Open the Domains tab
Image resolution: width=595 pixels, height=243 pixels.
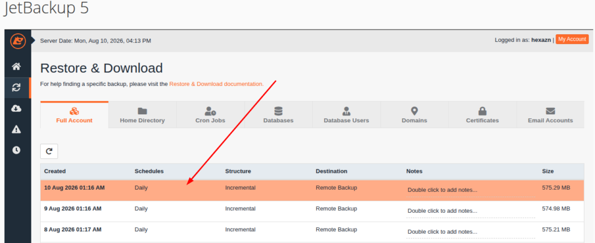pyautogui.click(x=414, y=115)
